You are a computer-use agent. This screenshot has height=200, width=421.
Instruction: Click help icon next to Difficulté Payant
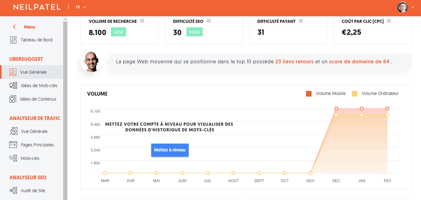(301, 21)
